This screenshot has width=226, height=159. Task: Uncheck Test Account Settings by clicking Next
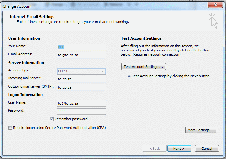(129, 76)
